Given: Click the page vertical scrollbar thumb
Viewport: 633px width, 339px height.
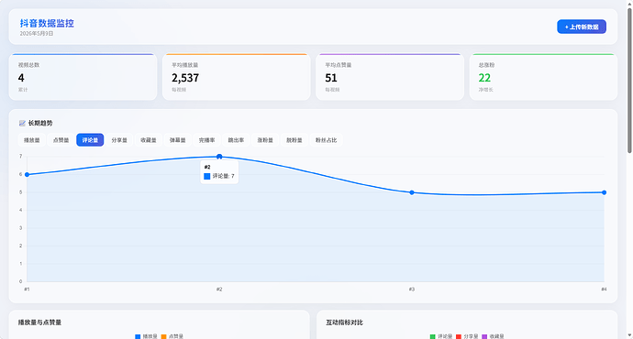Looking at the screenshot, I should pyautogui.click(x=629, y=81).
